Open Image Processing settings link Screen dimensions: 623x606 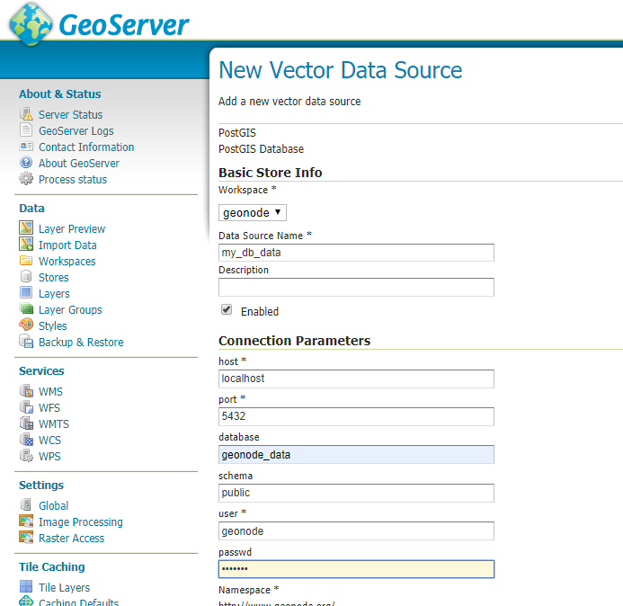point(81,522)
